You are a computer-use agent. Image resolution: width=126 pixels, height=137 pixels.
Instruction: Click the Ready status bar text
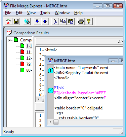coord(9,132)
